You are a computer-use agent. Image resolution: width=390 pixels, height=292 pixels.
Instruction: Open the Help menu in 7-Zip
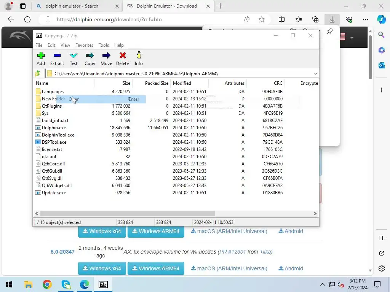pos(119,45)
